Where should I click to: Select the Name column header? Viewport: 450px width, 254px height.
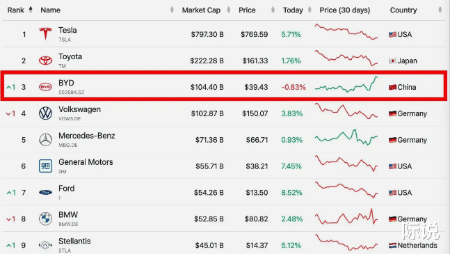pos(50,10)
